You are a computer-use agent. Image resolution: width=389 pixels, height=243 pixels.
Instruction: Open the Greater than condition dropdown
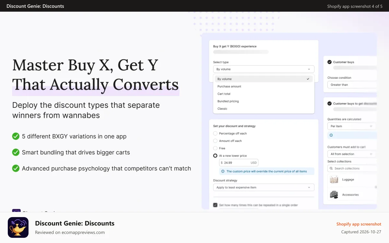point(352,85)
